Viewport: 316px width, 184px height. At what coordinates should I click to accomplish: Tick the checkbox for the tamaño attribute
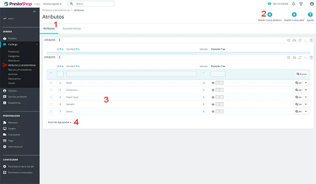click(x=51, y=104)
